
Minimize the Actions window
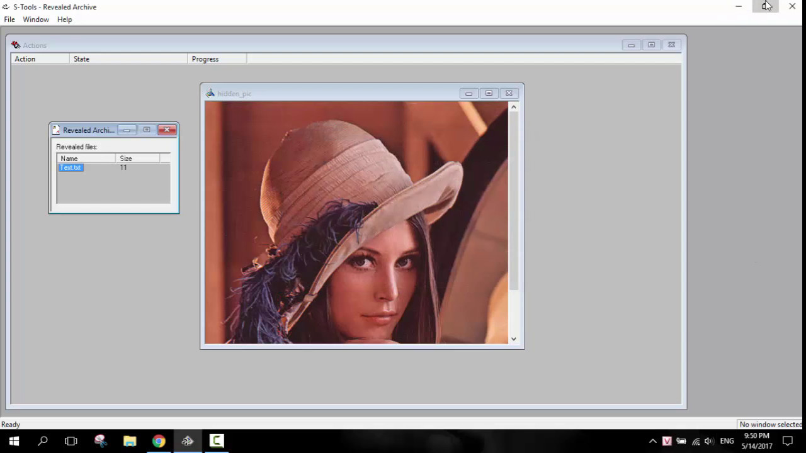tap(631, 45)
